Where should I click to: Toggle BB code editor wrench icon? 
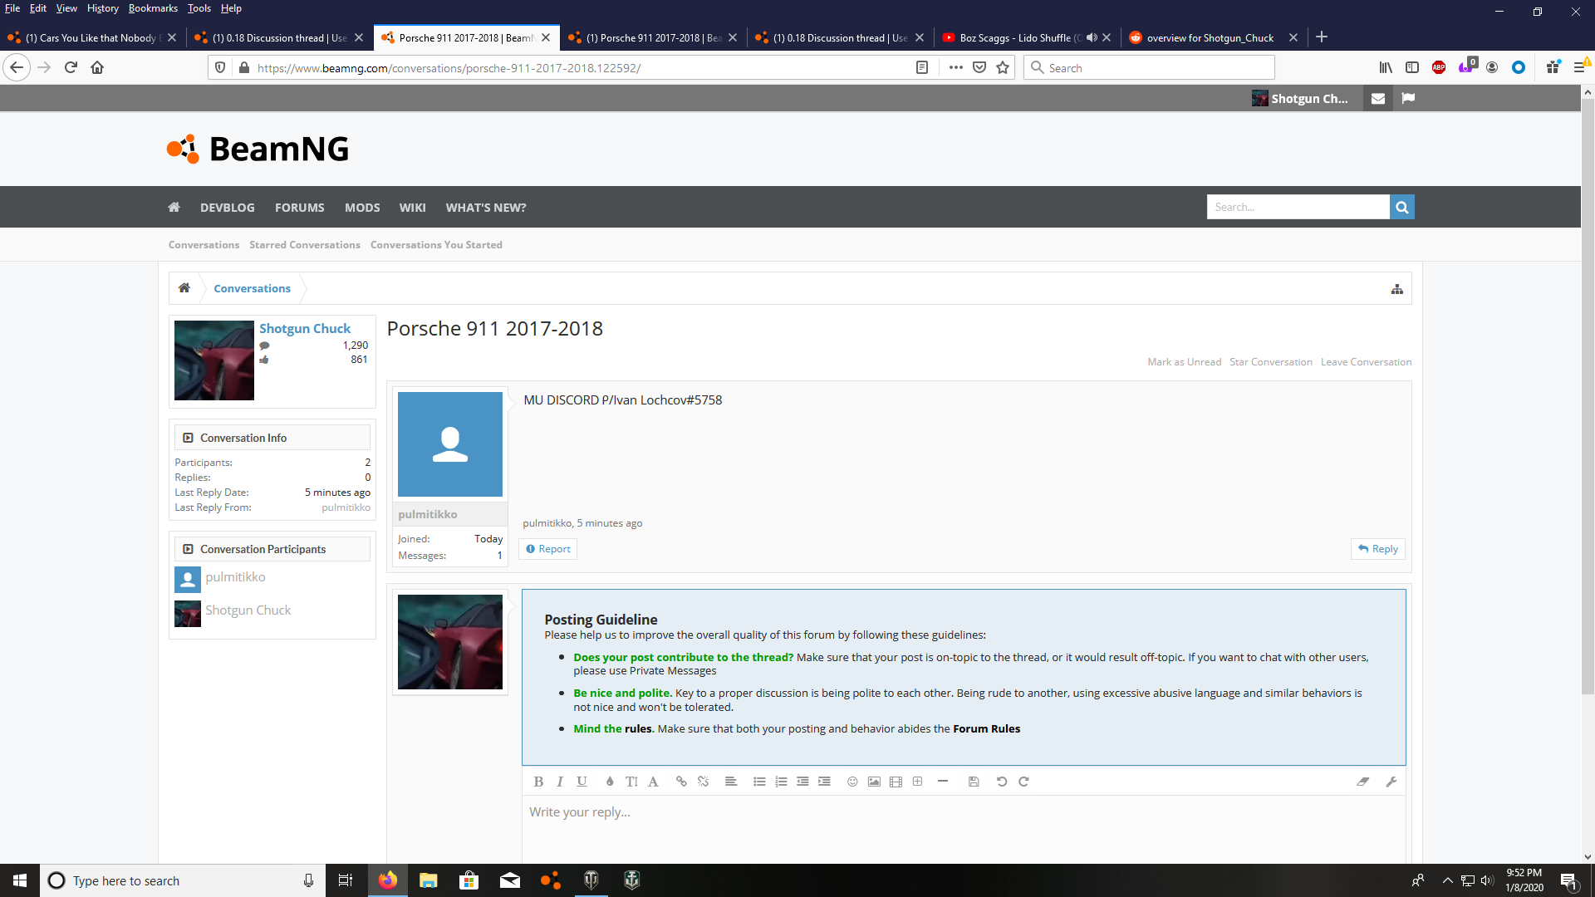[1391, 782]
